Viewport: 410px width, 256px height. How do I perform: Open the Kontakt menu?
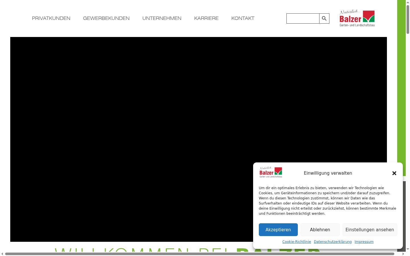click(243, 18)
